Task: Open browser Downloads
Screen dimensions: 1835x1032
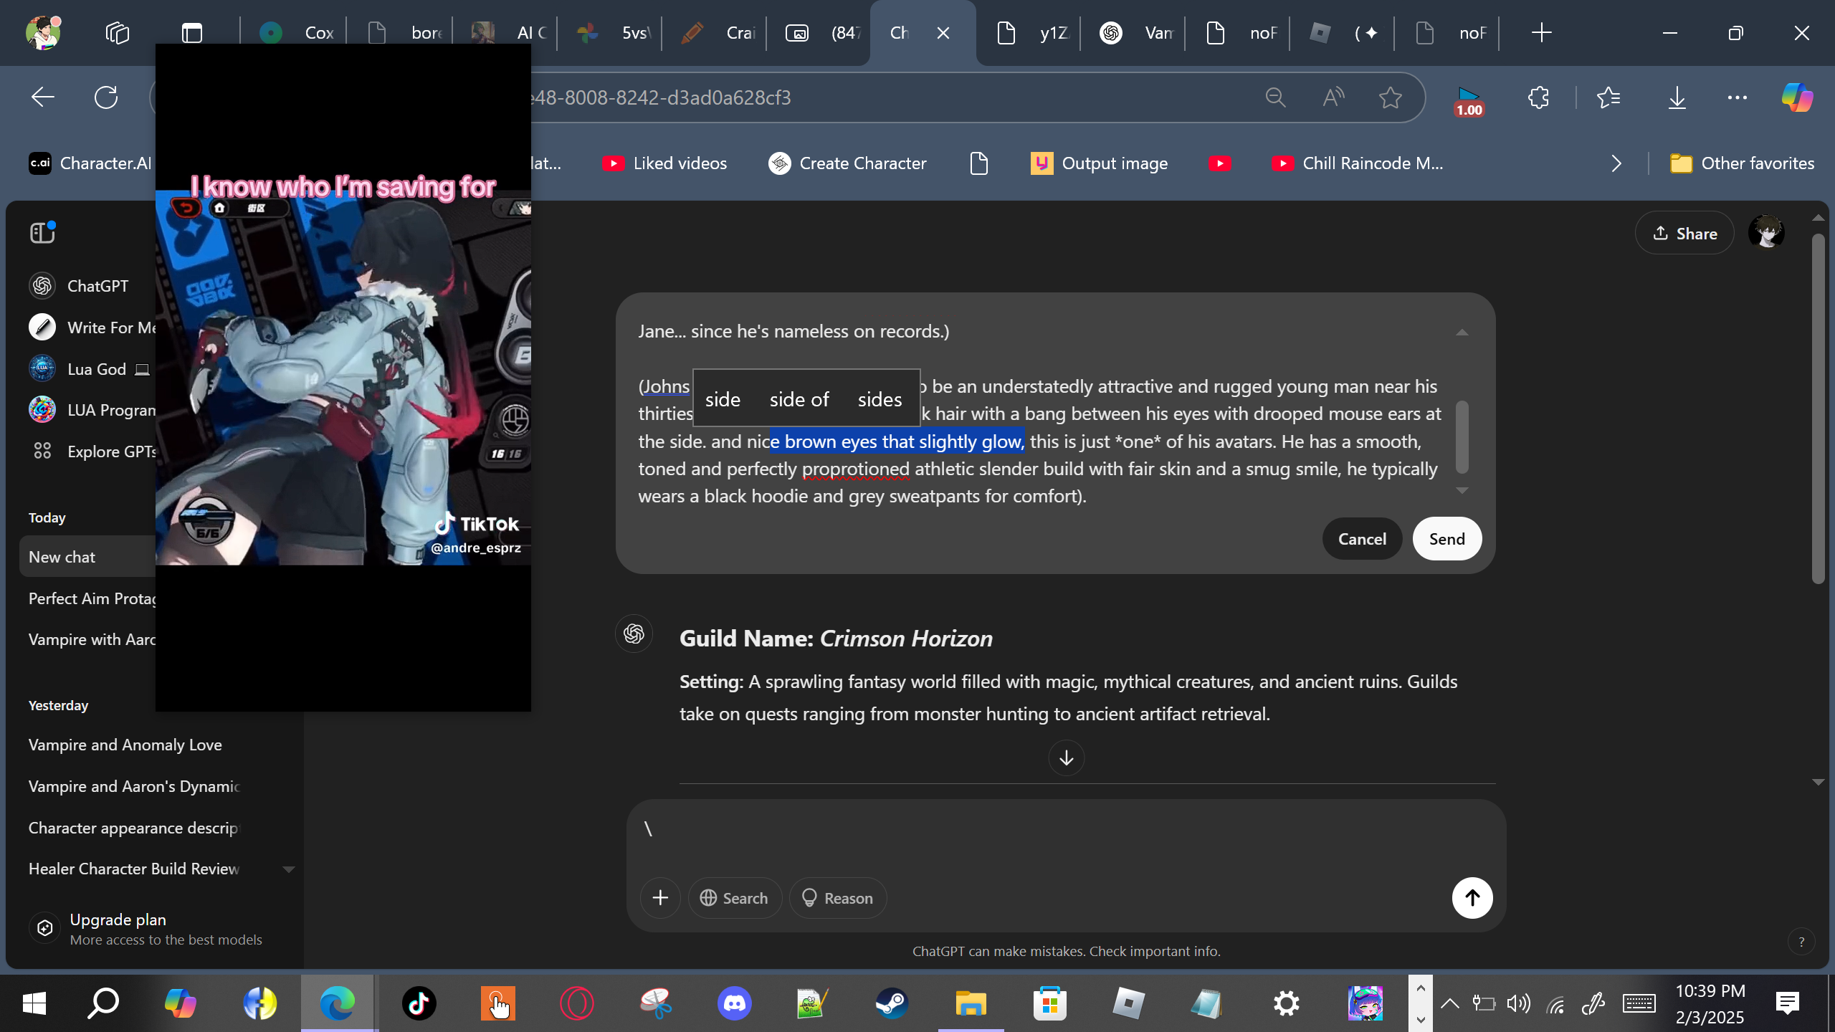Action: click(x=1677, y=97)
